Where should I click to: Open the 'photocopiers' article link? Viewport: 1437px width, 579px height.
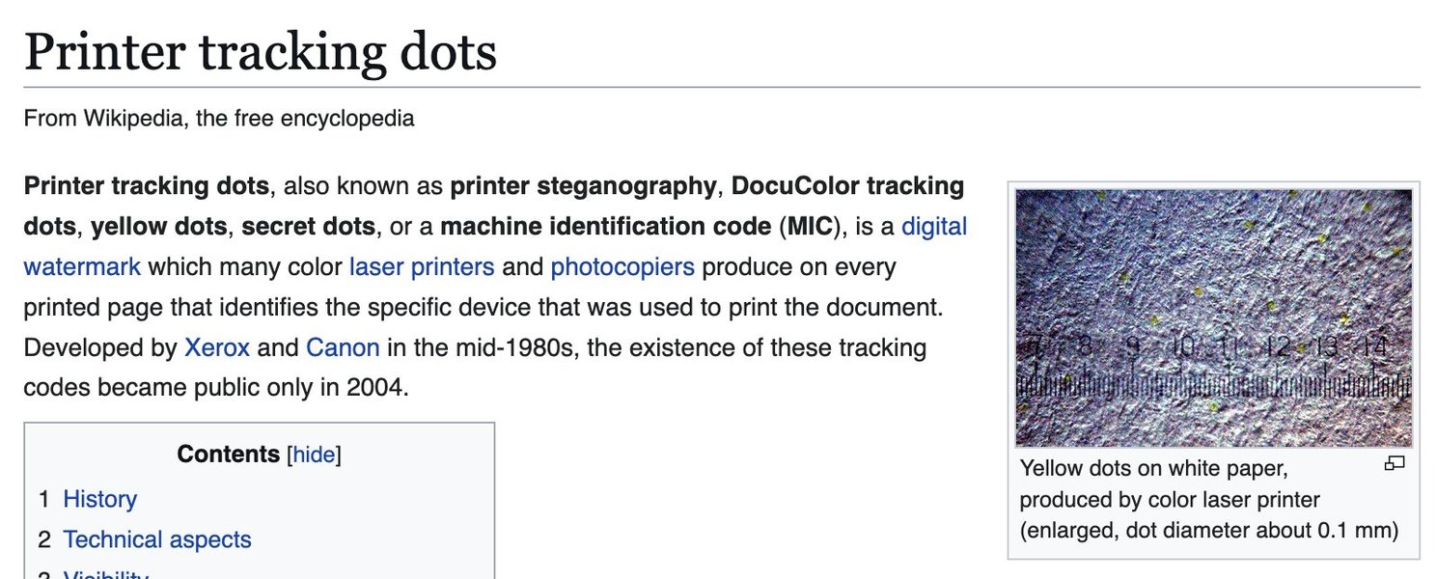(x=622, y=266)
